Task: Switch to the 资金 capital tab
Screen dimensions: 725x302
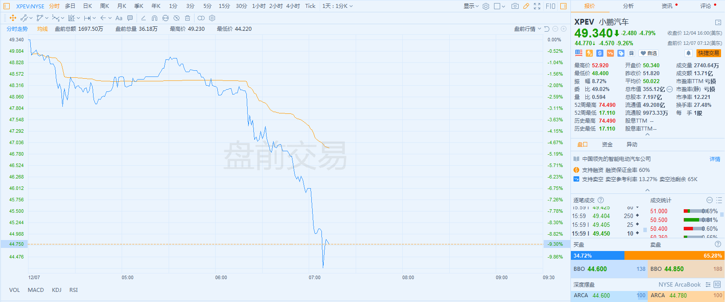Action: coord(607,144)
